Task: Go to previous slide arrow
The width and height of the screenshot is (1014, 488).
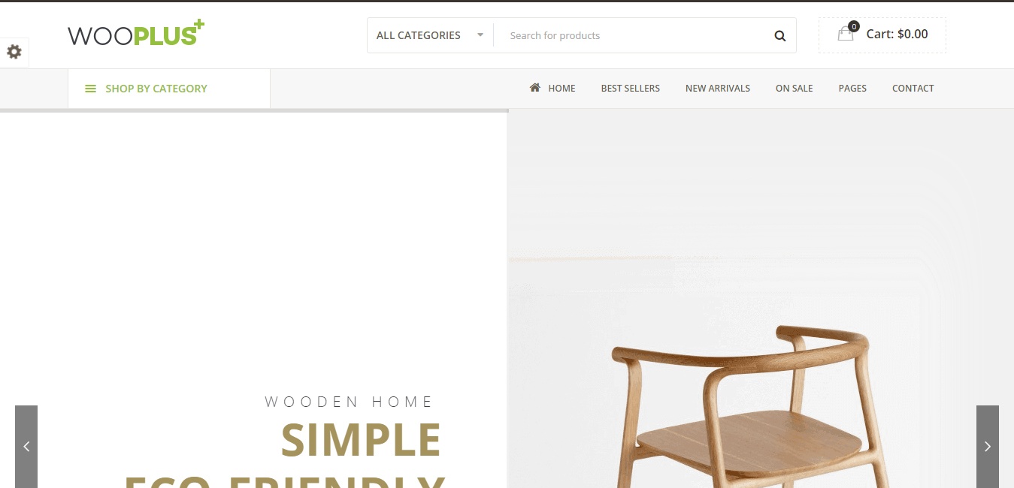Action: point(26,447)
